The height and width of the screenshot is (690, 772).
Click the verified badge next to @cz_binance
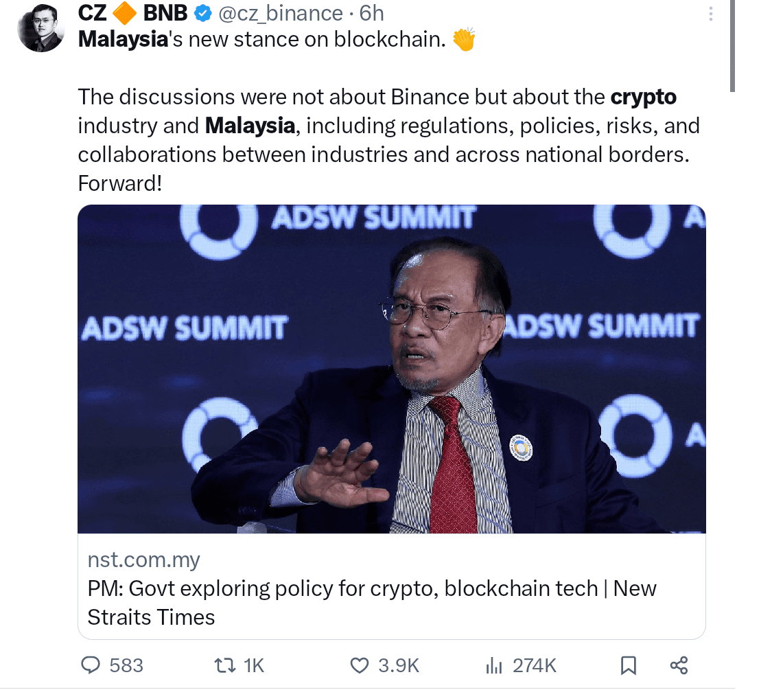point(202,12)
